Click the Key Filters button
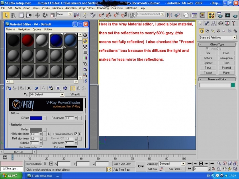 point(175,169)
